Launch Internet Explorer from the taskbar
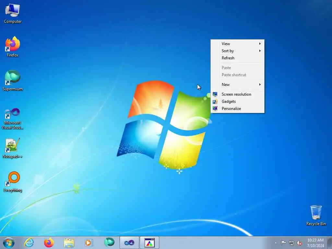This screenshot has width=332, height=249. coord(29,243)
